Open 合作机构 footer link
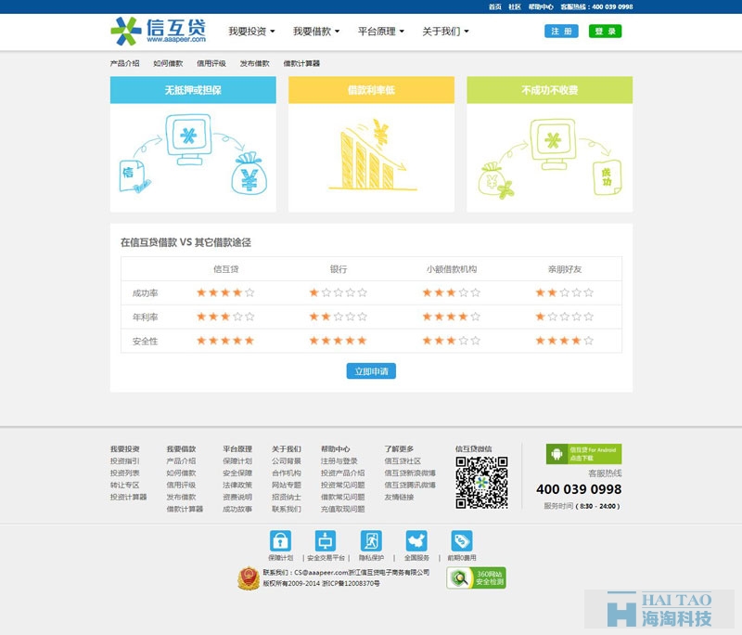 [x=287, y=473]
